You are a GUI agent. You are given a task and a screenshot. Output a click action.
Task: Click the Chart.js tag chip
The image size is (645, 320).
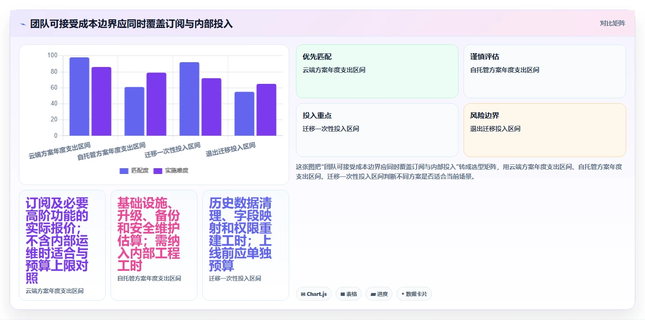(x=314, y=293)
